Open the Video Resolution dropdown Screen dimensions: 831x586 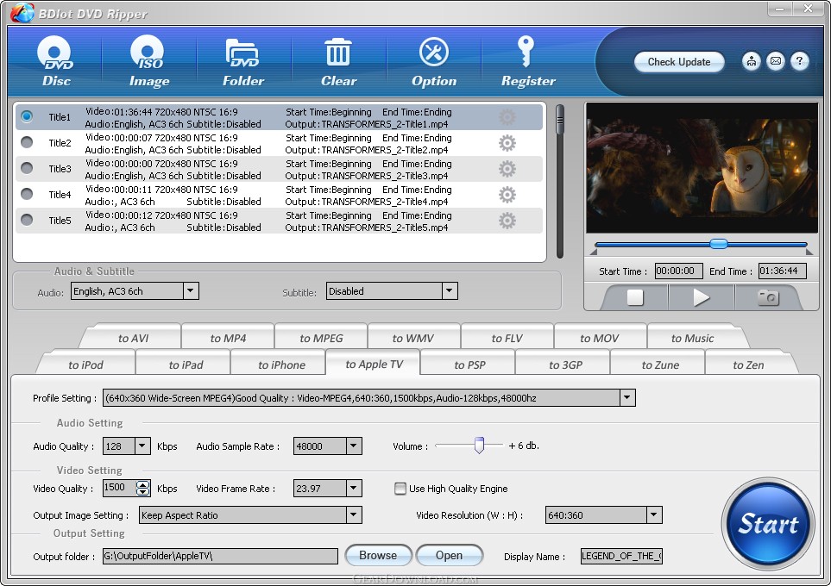pyautogui.click(x=654, y=514)
